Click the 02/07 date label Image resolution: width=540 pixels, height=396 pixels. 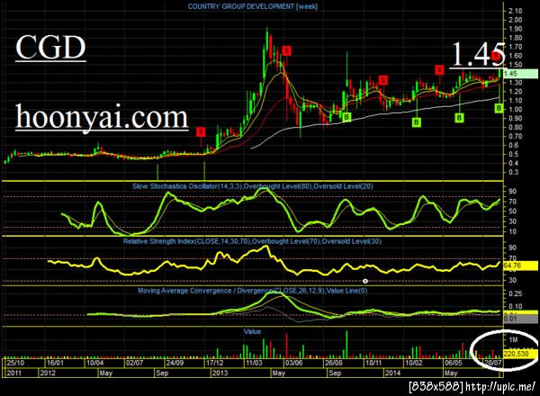(x=135, y=363)
